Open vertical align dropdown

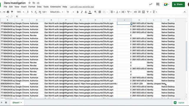(x=118, y=12)
